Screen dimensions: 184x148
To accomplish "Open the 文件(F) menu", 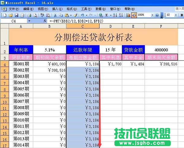I will click(14, 9).
